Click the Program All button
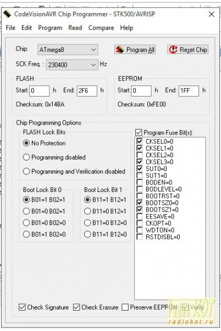 click(135, 50)
